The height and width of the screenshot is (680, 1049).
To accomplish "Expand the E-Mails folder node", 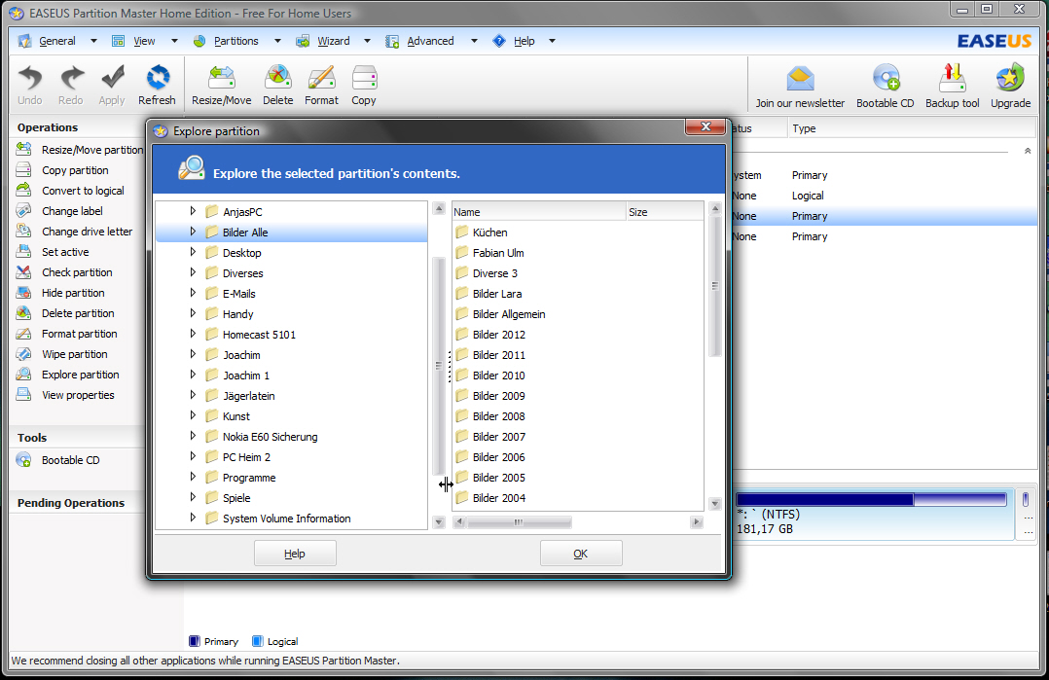I will [193, 293].
